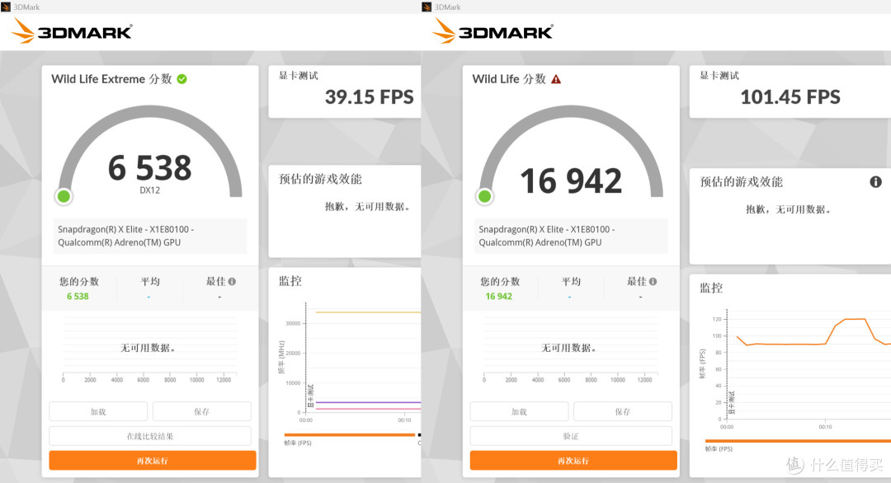Click yellow frequency line in left monitoring chart
This screenshot has width=891, height=483.
368,312
